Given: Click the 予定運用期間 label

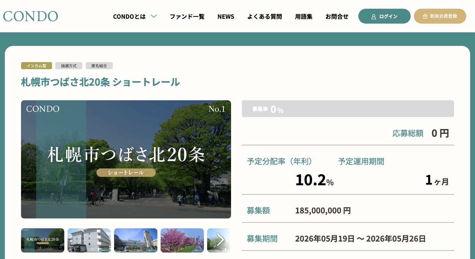Looking at the screenshot, I should click(361, 161).
